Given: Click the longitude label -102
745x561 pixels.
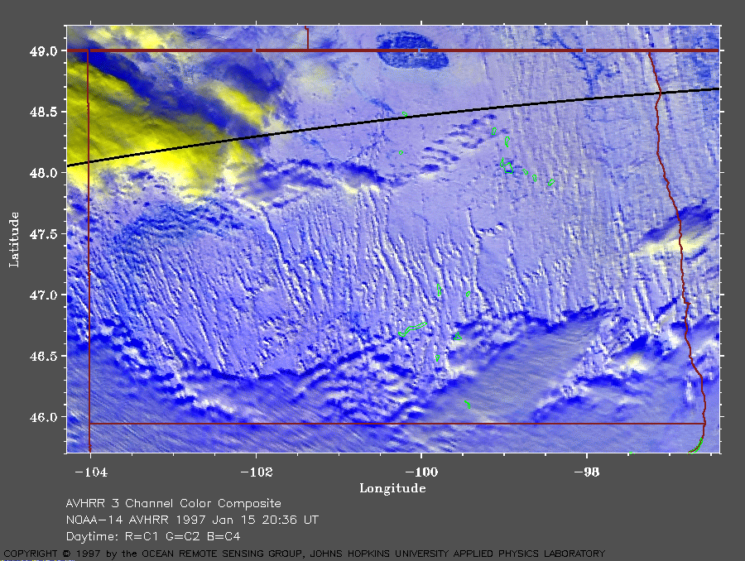Looking at the screenshot, I should (257, 472).
